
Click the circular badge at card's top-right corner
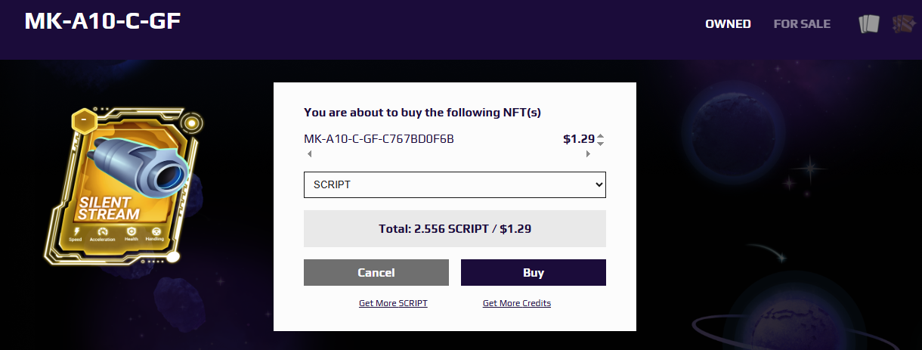click(x=193, y=122)
